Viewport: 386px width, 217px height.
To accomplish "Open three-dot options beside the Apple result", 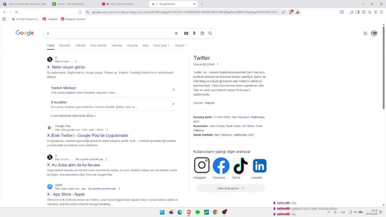I will coord(119,189).
